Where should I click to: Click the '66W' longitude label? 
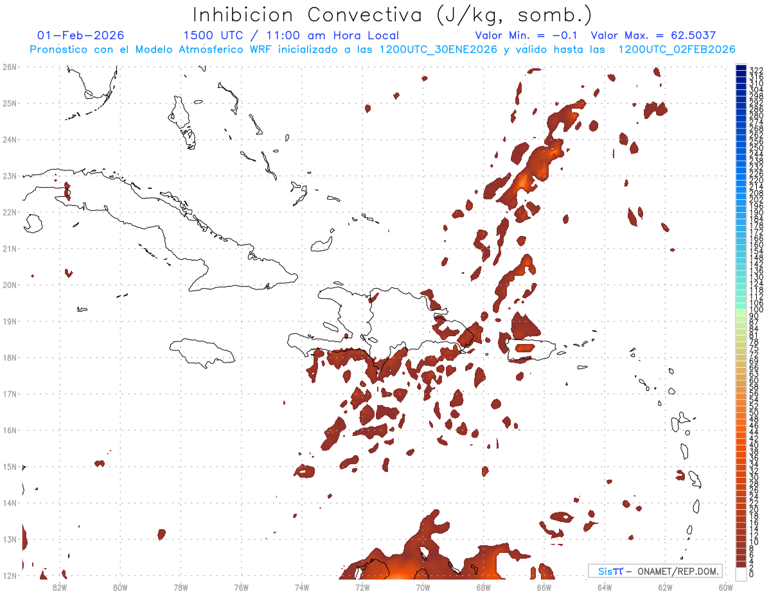(544, 586)
